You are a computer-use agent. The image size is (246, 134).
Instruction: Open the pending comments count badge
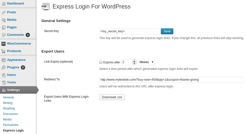(x=28, y=35)
